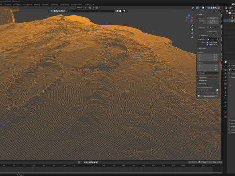Select wireframe viewport shading mode
The image size is (235, 176).
pyautogui.click(x=211, y=8)
